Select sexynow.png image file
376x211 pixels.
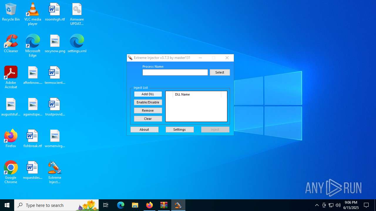pos(55,44)
